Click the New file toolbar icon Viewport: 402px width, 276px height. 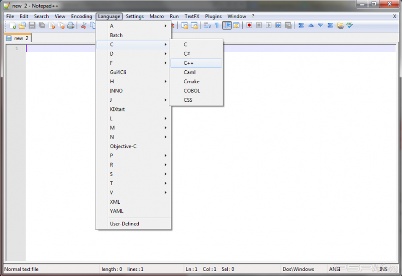pyautogui.click(x=13, y=26)
